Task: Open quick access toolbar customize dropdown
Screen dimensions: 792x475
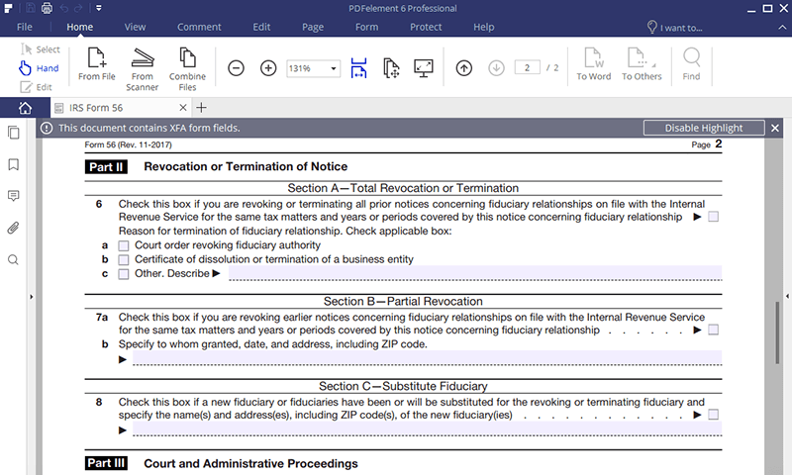Action: 99,8
